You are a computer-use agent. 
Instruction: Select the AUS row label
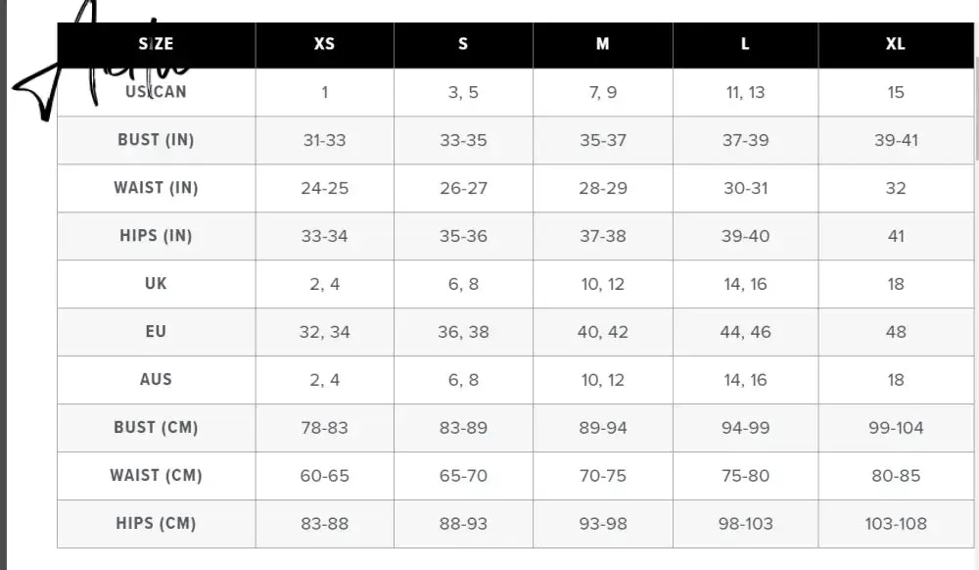[156, 380]
